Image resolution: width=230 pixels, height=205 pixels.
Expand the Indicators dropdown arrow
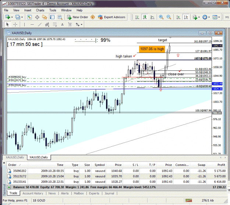(199, 17)
